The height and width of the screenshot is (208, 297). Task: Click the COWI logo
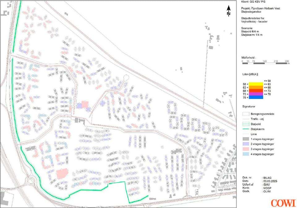pyautogui.click(x=283, y=202)
